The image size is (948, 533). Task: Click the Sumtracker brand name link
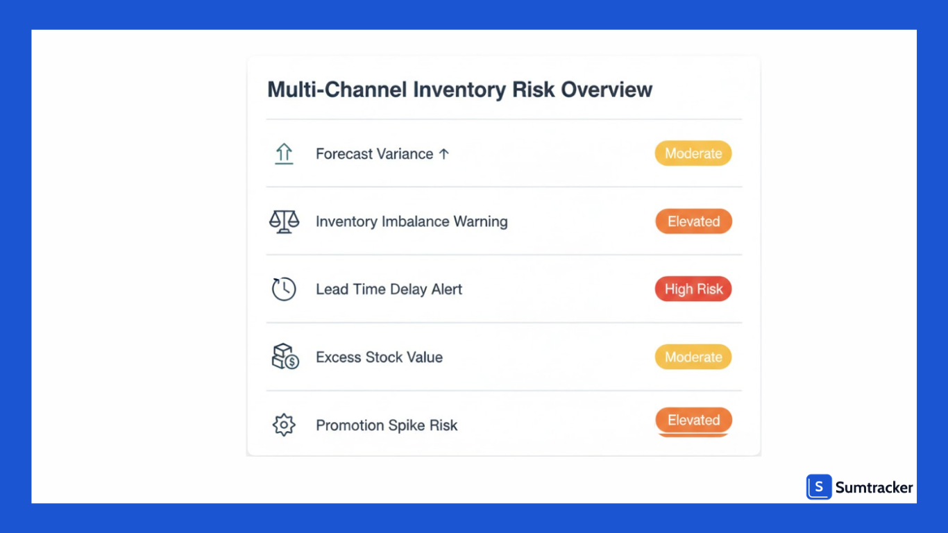click(875, 487)
